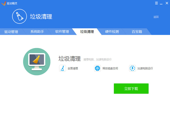Open the 百宝箱 tab
Image resolution: width=170 pixels, height=119 pixels.
click(137, 32)
